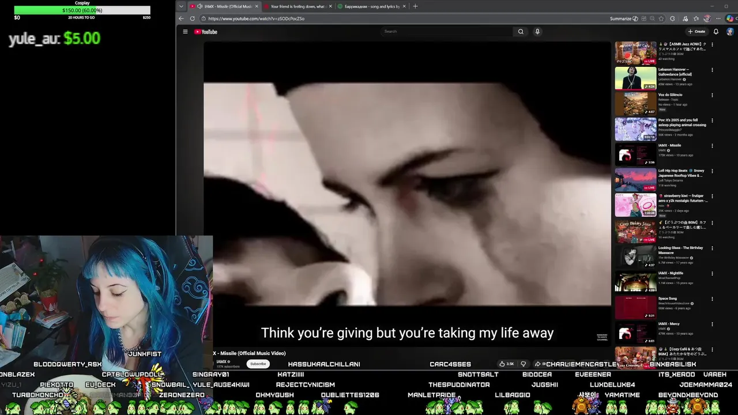The image size is (738, 415).
Task: Dislike the video with thumbs down
Action: (x=524, y=364)
